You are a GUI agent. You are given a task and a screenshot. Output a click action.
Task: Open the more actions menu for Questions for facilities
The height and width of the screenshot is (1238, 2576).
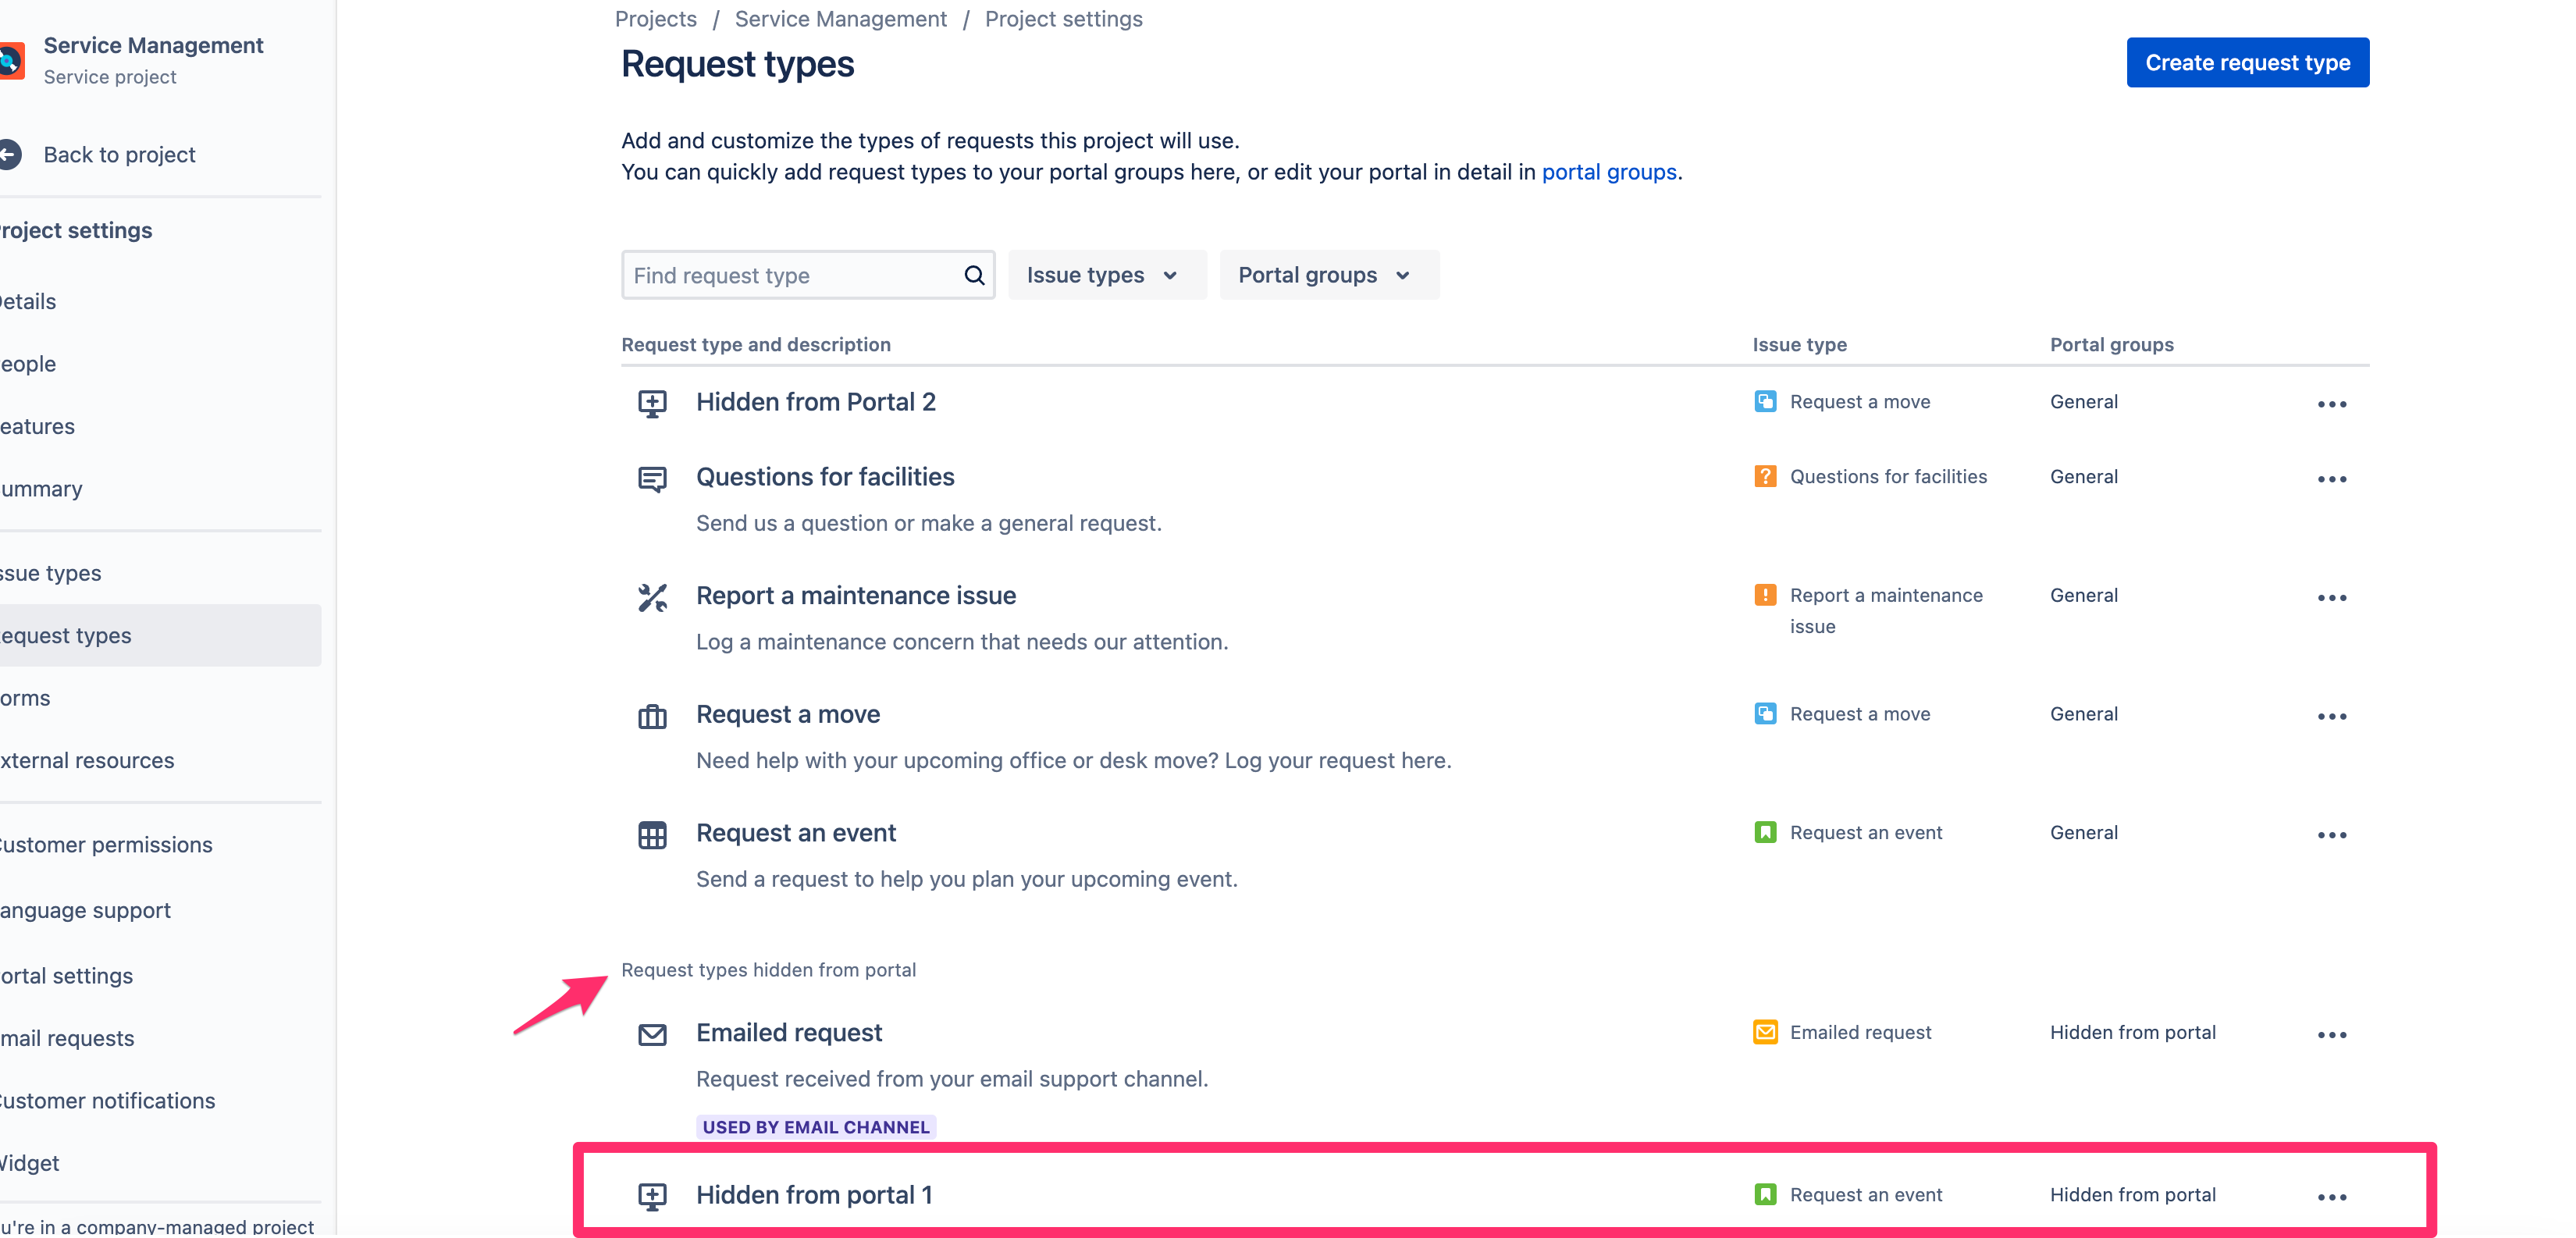coord(2331,479)
